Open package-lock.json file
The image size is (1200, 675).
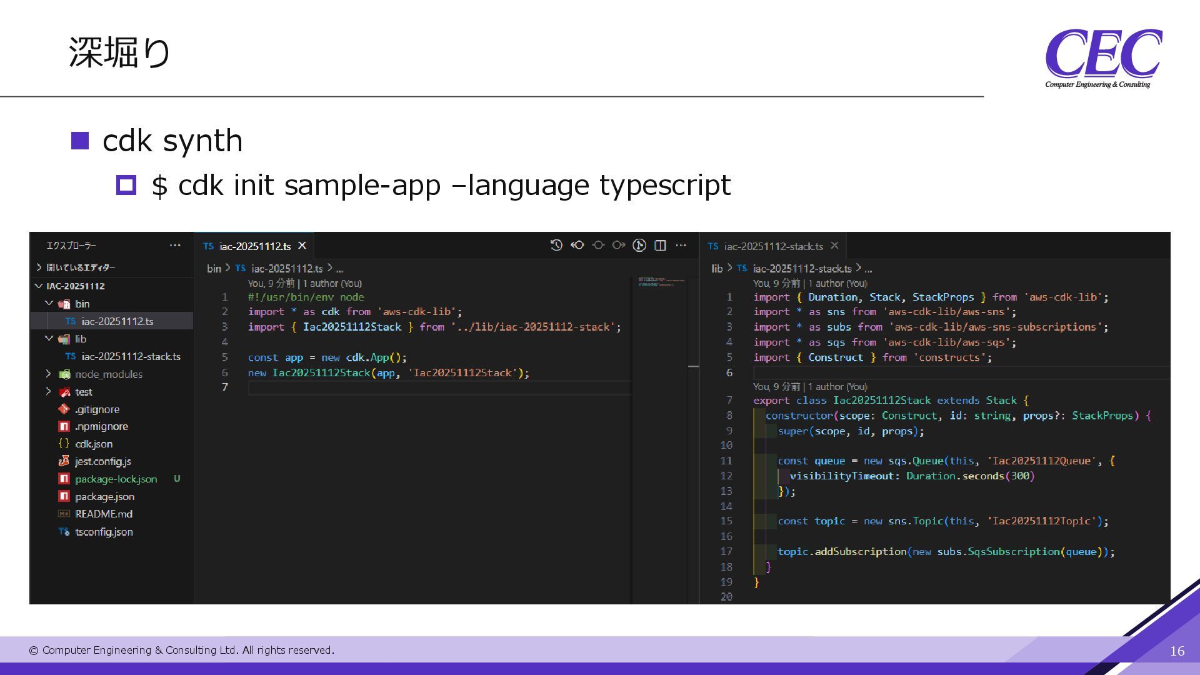(x=116, y=479)
